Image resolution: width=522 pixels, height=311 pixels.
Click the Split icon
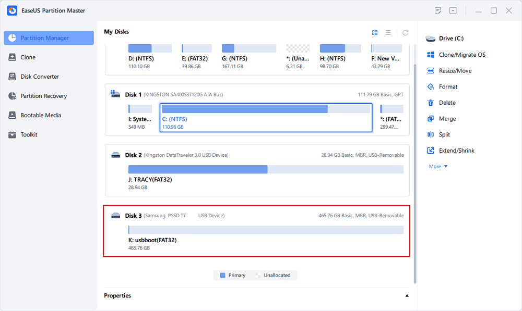coord(431,134)
